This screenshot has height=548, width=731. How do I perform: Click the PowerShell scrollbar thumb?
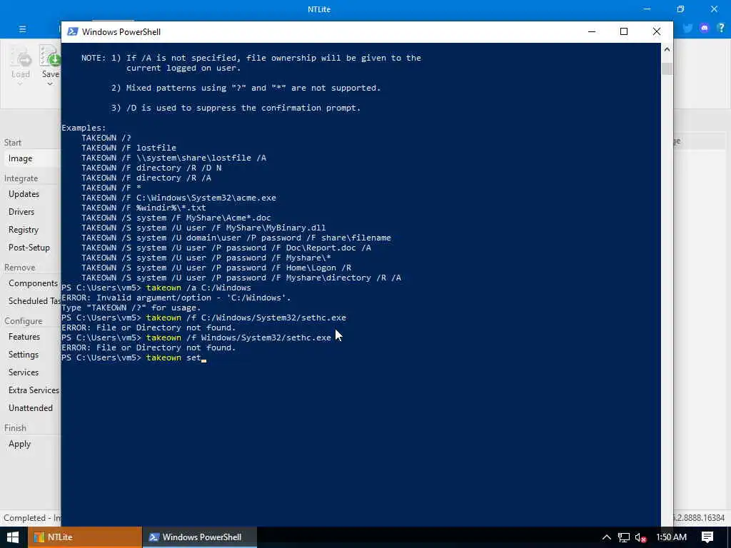point(667,68)
